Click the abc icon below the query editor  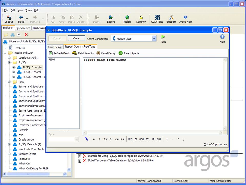coord(86,139)
